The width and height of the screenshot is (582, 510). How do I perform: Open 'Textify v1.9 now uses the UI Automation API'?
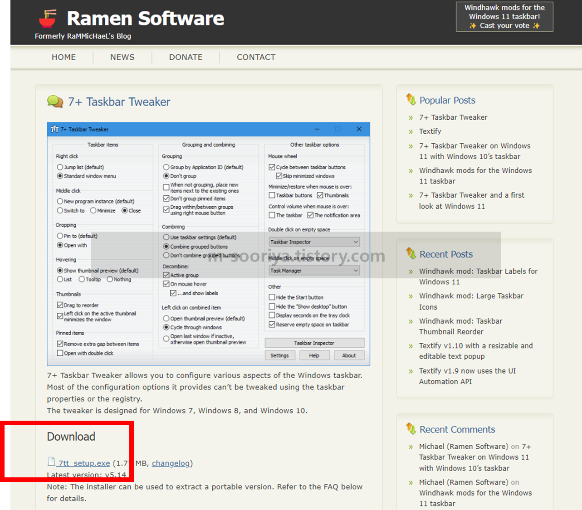[467, 376]
